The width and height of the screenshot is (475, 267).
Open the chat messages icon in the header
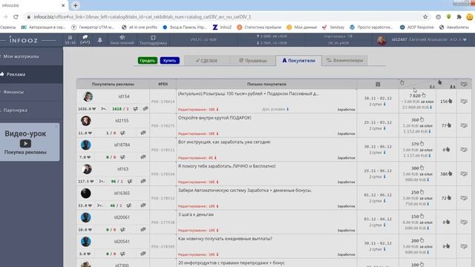pyautogui.click(x=85, y=39)
